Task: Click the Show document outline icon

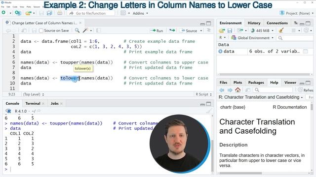Action: pos(209,30)
